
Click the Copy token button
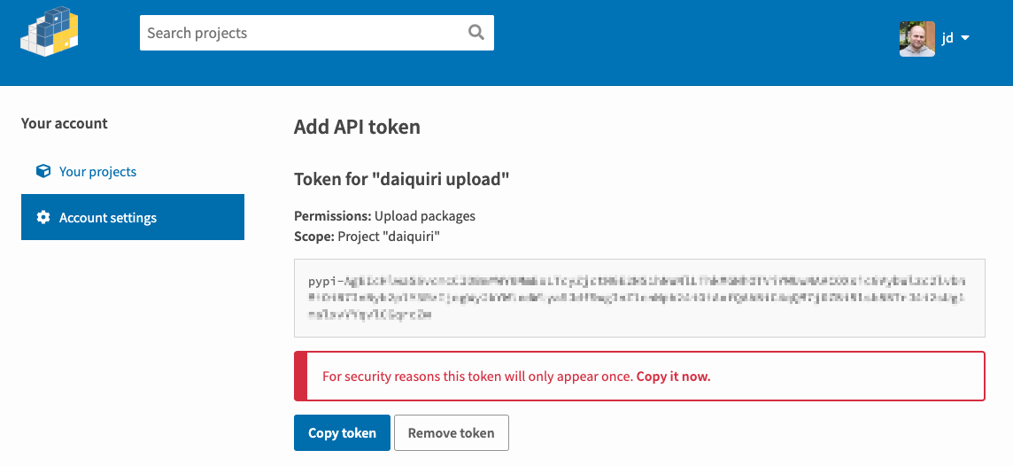coord(342,433)
